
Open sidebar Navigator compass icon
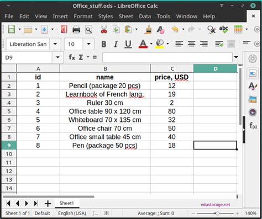(253, 112)
